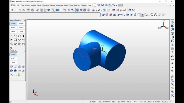Open the Verify menu
Image resolution: width=184 pixels, height=103 pixels.
coord(66,5)
